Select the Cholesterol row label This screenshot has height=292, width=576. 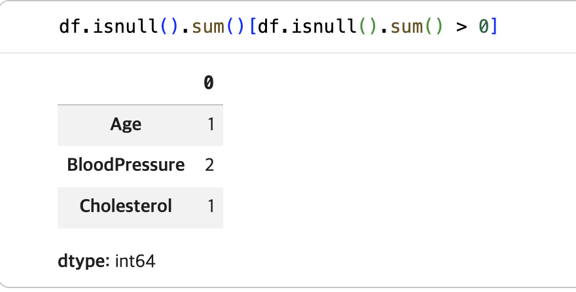click(126, 206)
